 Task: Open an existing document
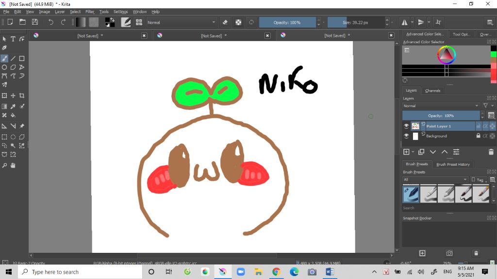click(x=22, y=22)
